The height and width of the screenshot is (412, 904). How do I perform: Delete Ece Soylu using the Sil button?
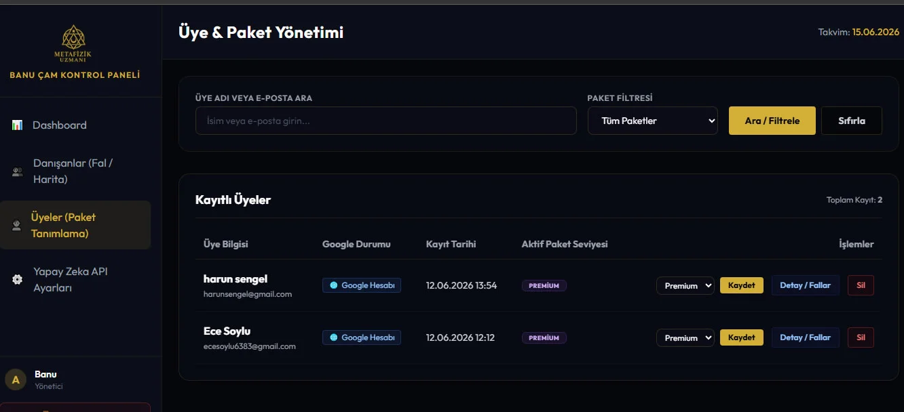(861, 337)
